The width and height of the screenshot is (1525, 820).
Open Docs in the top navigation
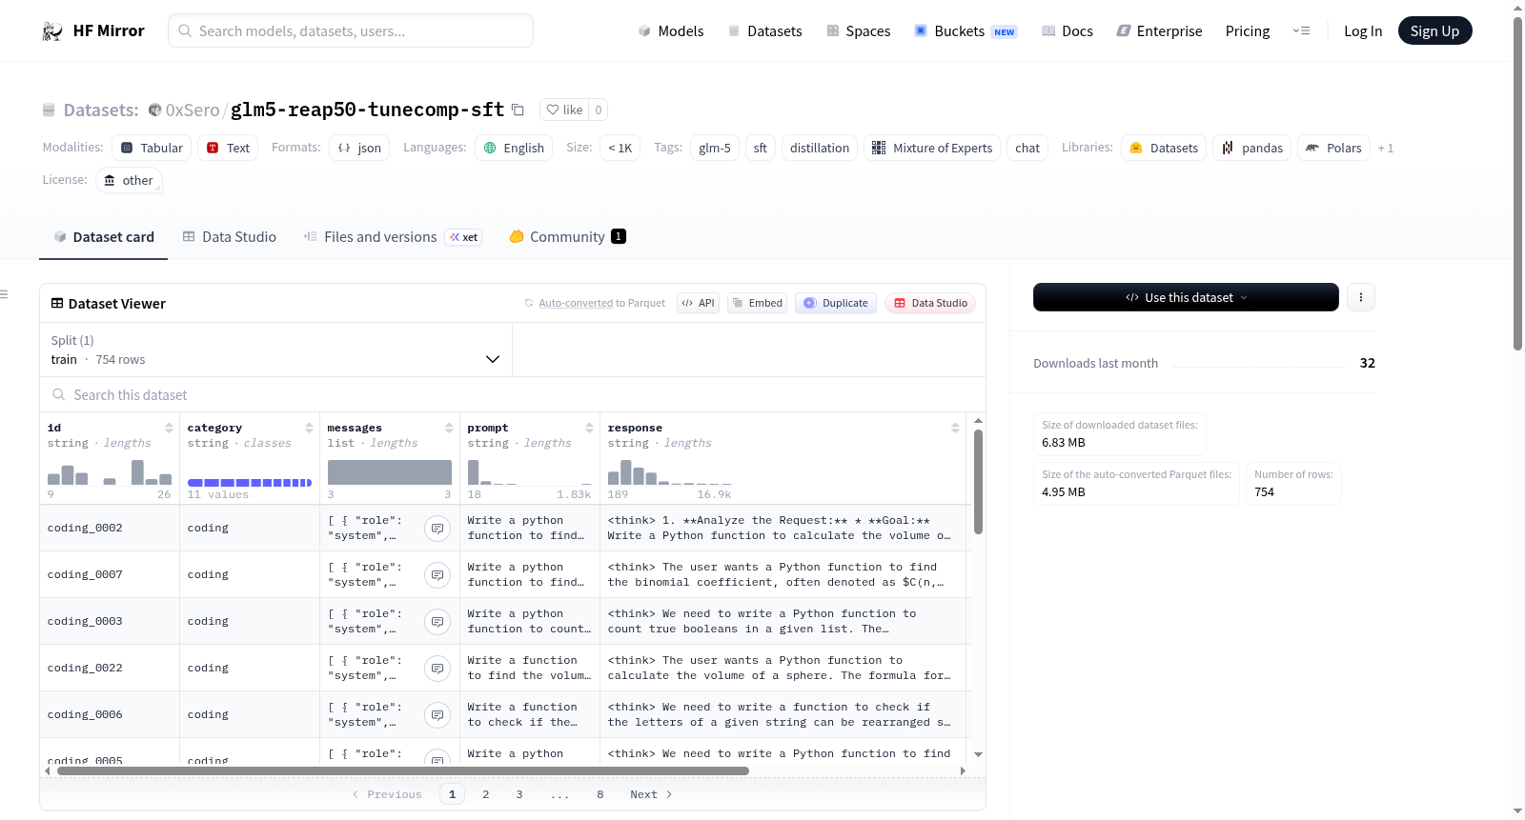[1067, 31]
